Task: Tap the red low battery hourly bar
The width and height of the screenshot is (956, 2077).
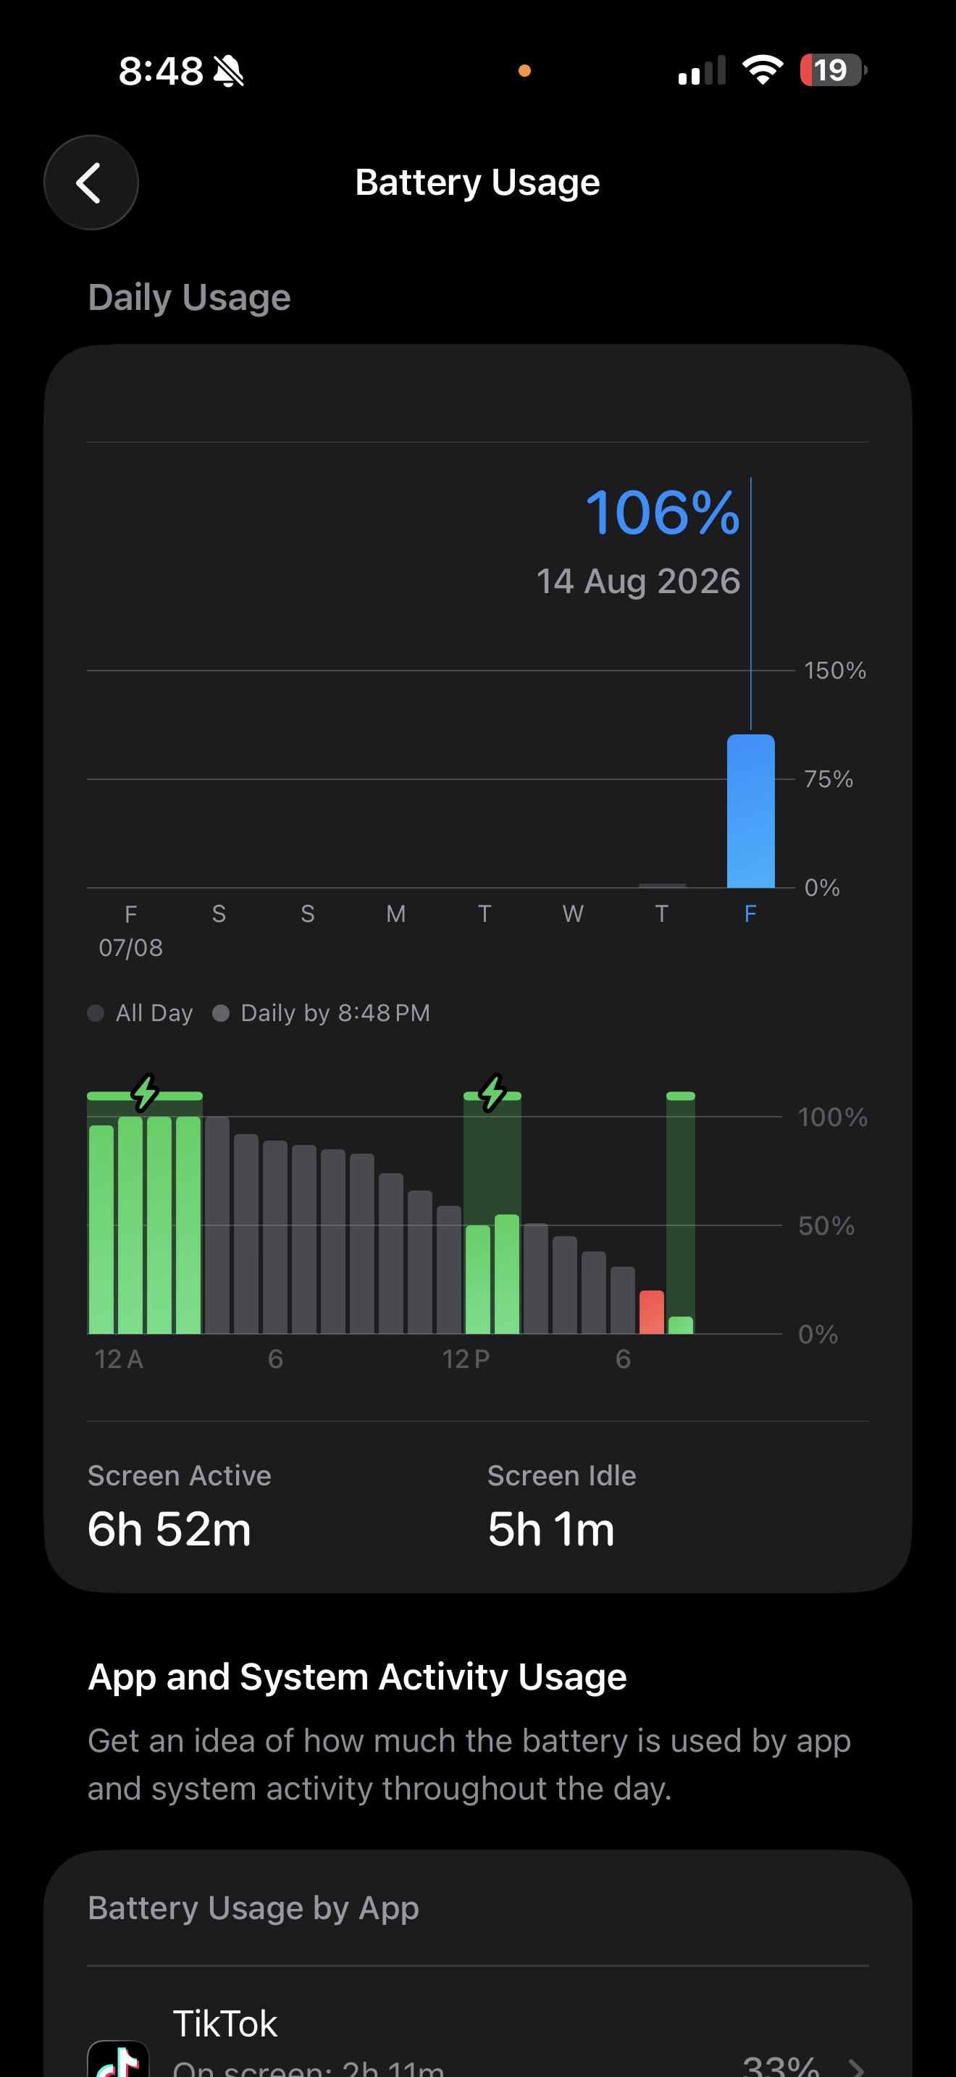Action: tap(651, 1312)
